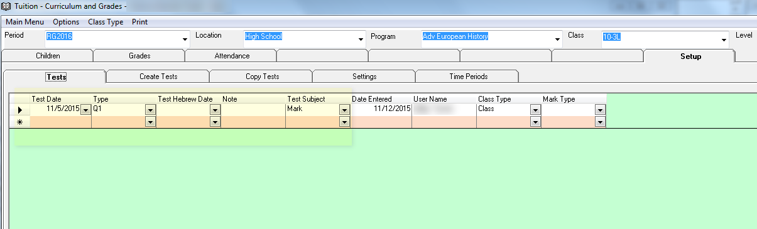
Task: Expand the Period dropdown
Action: click(185, 40)
